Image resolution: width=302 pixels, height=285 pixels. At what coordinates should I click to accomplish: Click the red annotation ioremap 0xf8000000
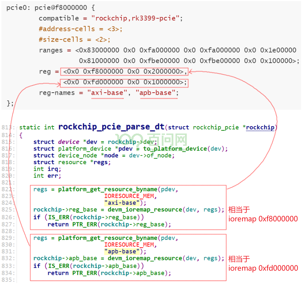pos(263,219)
